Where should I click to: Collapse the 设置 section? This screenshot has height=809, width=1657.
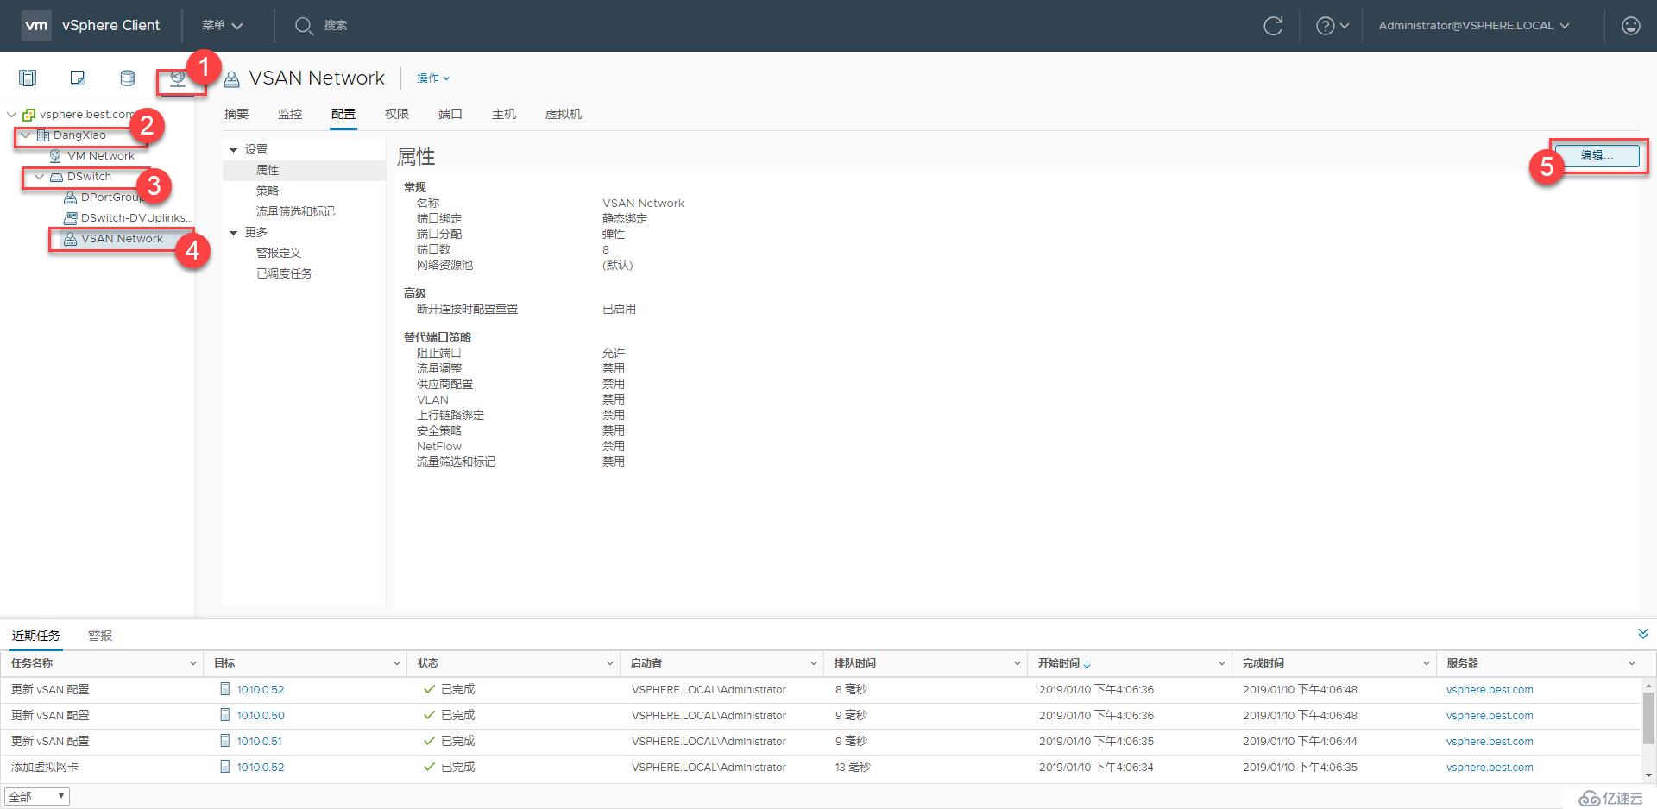click(x=233, y=150)
